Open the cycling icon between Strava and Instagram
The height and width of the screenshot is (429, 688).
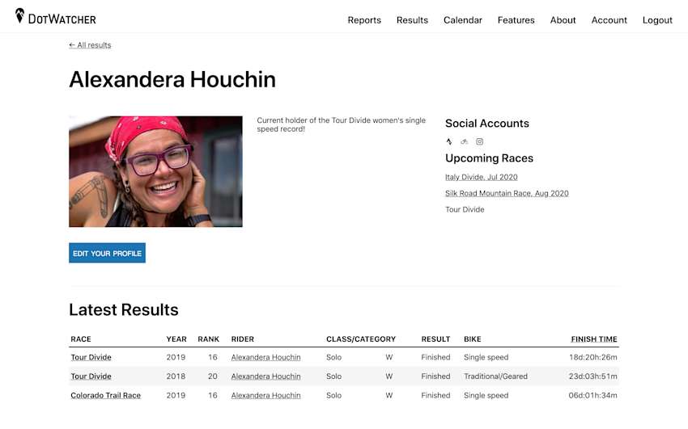[465, 141]
